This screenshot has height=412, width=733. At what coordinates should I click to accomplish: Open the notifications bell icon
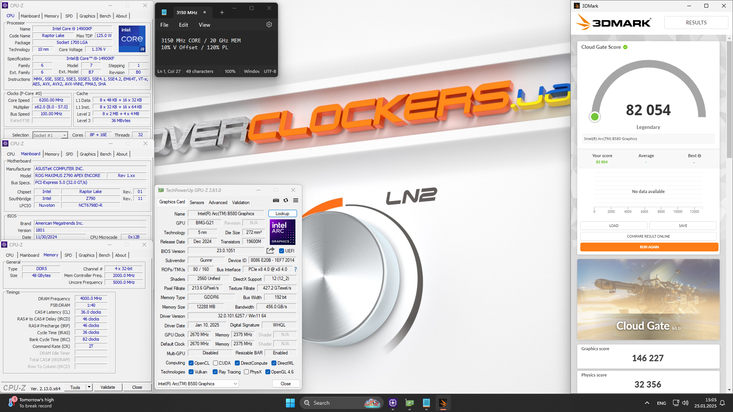[722, 403]
